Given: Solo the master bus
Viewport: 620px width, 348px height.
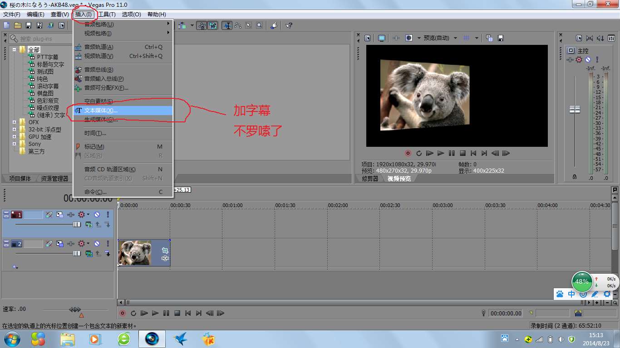Looking at the screenshot, I should click(597, 59).
